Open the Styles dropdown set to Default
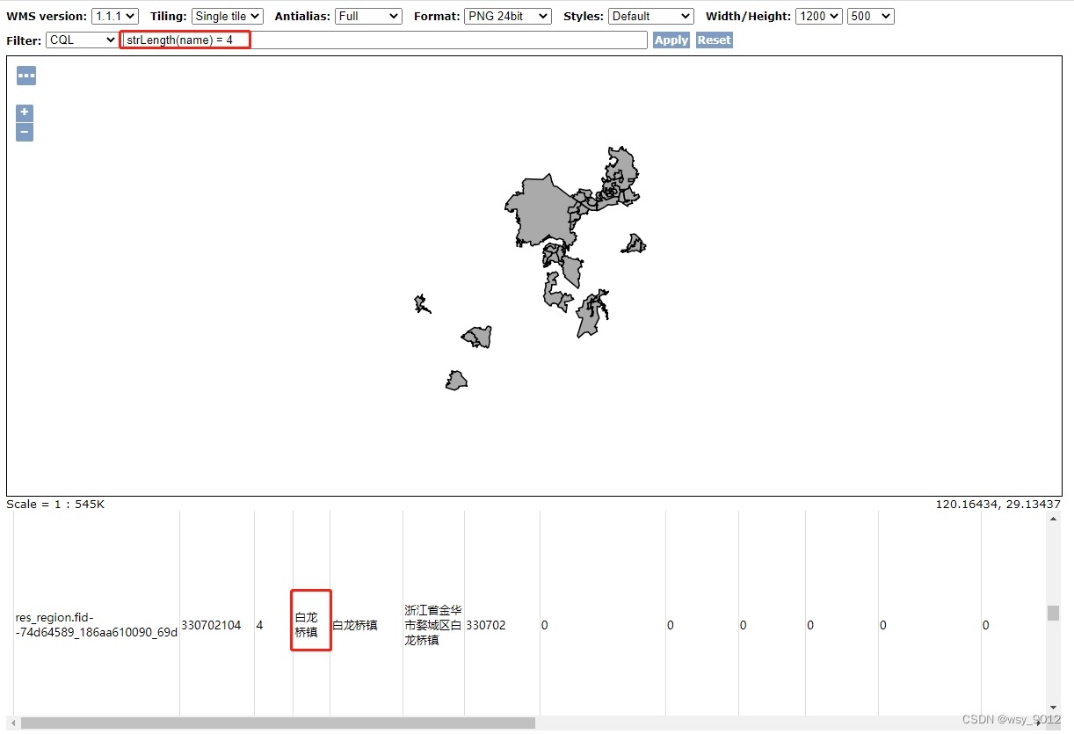This screenshot has height=734, width=1074. [650, 15]
